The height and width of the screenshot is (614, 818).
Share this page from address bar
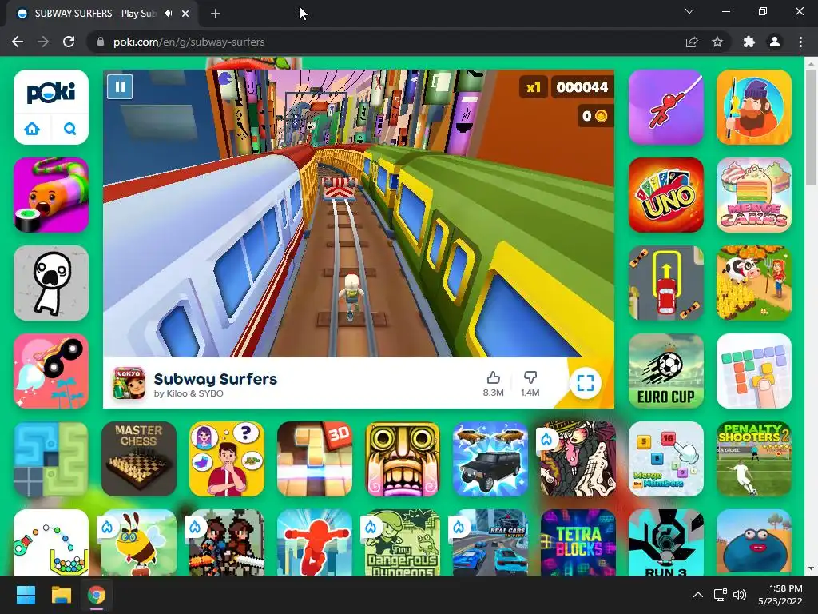[692, 42]
